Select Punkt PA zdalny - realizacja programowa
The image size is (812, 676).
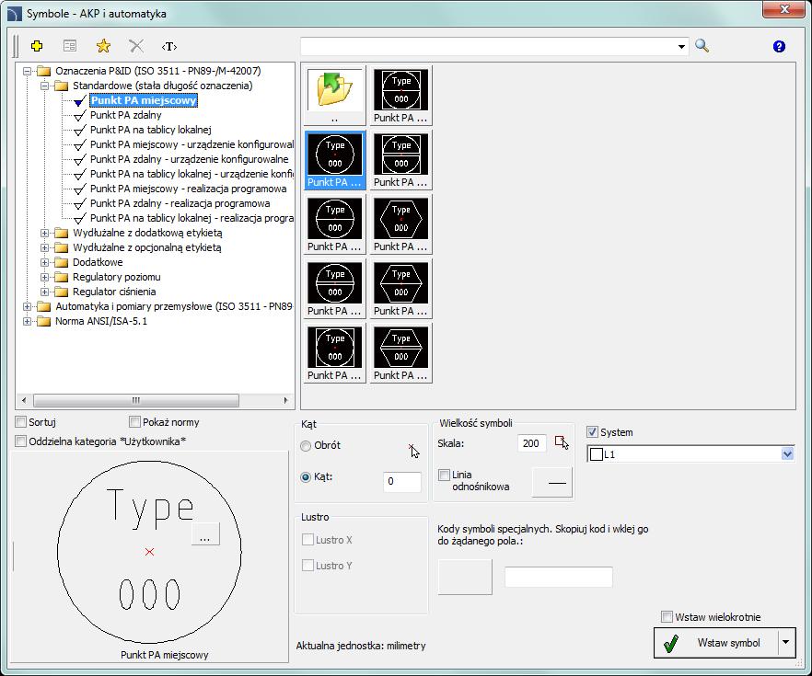tap(180, 203)
